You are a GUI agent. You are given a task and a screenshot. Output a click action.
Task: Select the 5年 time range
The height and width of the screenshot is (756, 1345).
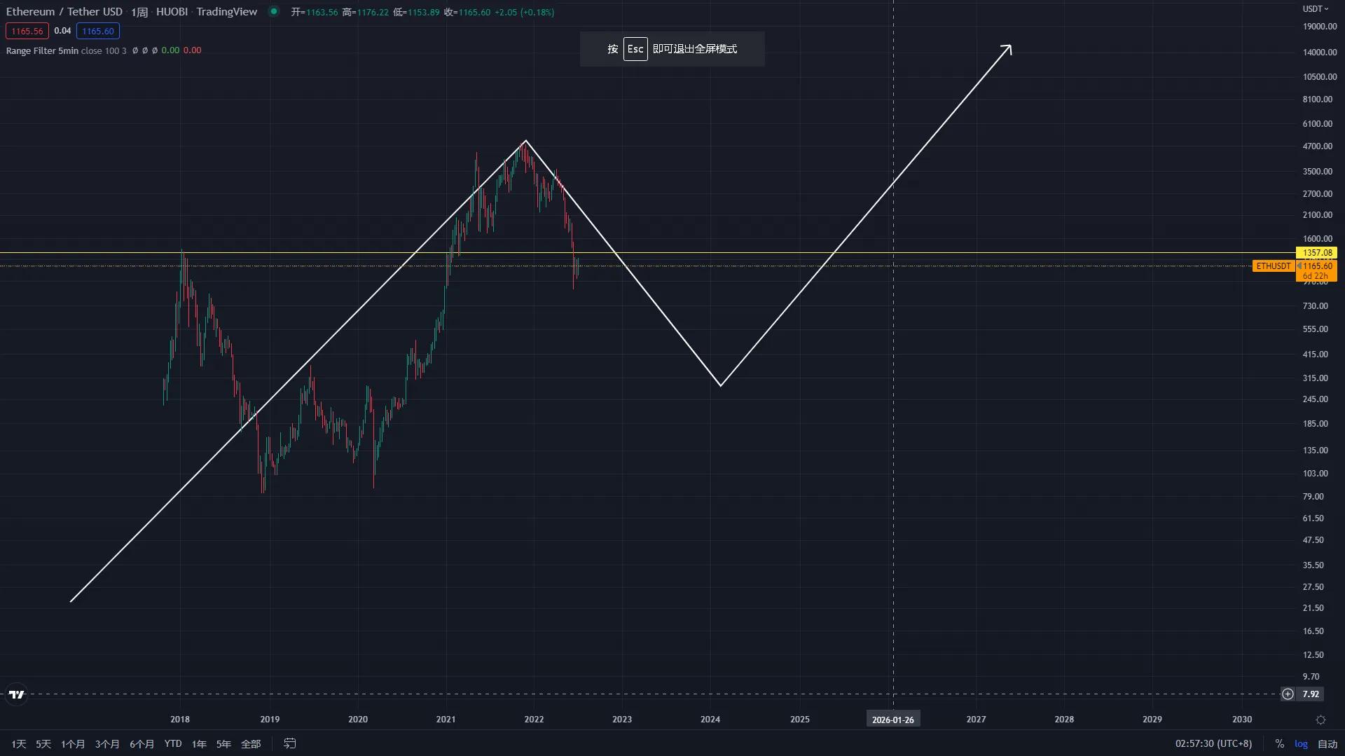(x=223, y=743)
